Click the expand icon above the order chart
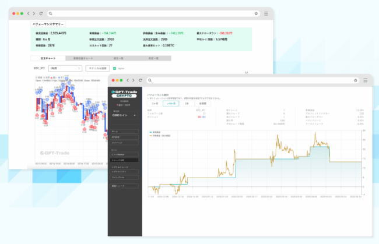379x244 pixels. (246, 72)
